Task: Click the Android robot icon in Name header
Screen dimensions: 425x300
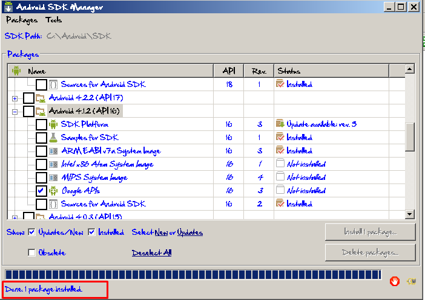Action: [x=16, y=71]
